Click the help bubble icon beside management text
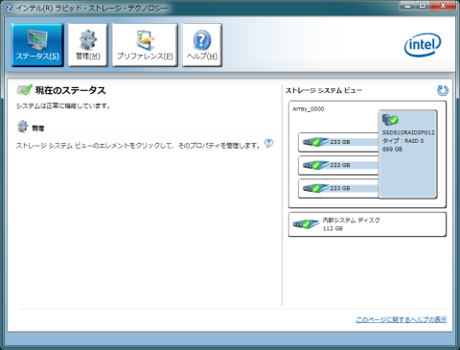 [x=268, y=143]
